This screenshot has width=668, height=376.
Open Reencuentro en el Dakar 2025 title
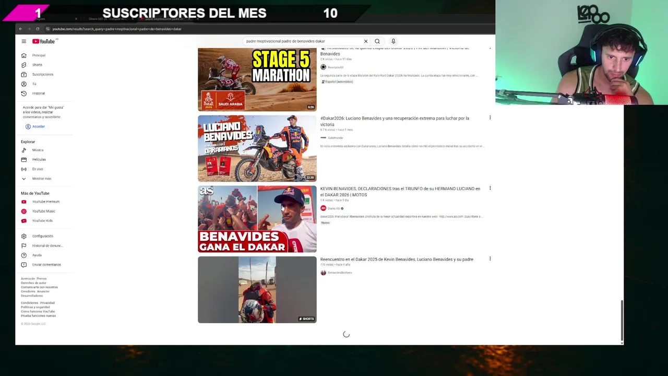pos(397,260)
